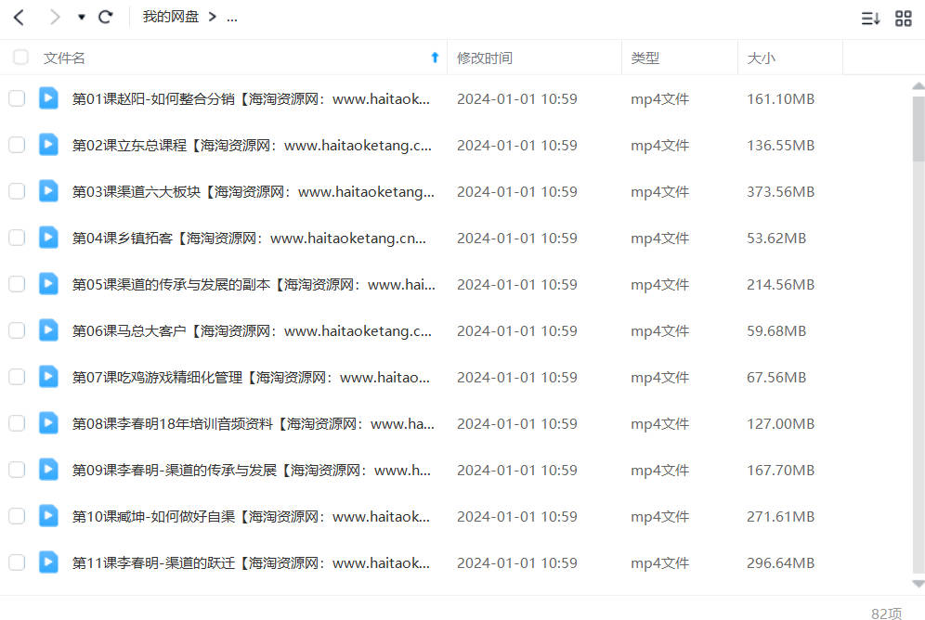Click the vertical scrollbar thumb
The width and height of the screenshot is (925, 620).
[918, 128]
